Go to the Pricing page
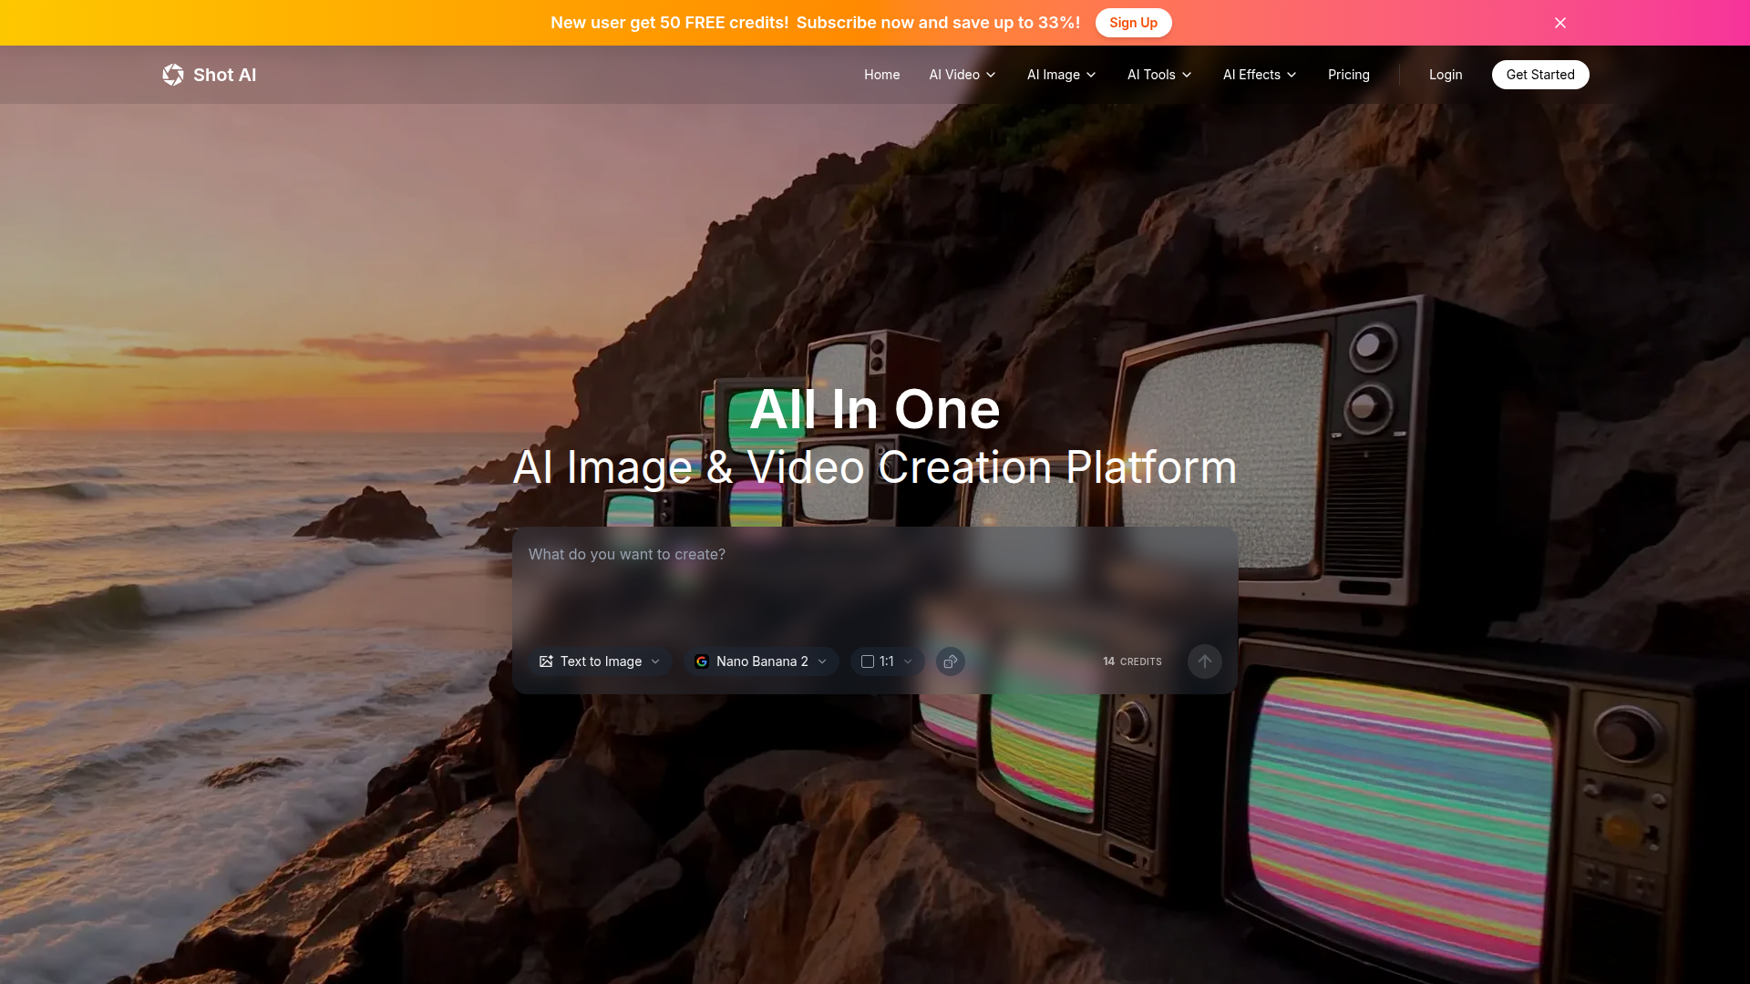1750x984 pixels. pos(1348,75)
